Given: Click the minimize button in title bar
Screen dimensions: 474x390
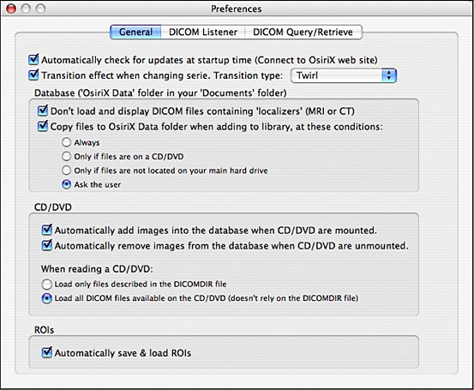Looking at the screenshot, I should click(x=26, y=9).
